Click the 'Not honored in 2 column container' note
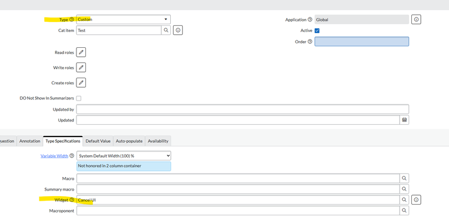Screen dimensions: 449x217 124,166
